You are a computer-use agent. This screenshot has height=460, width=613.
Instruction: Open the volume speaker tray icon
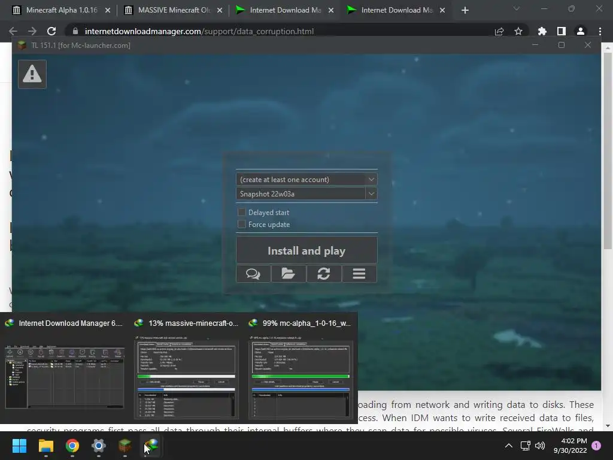pyautogui.click(x=540, y=446)
